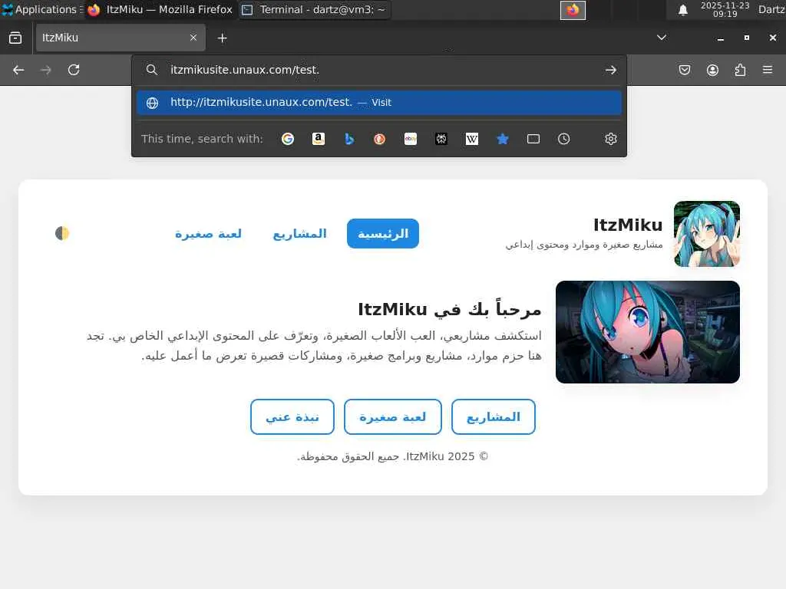Screen dimensions: 786x589
Task: Click the go arrow in address bar
Action: click(610, 70)
